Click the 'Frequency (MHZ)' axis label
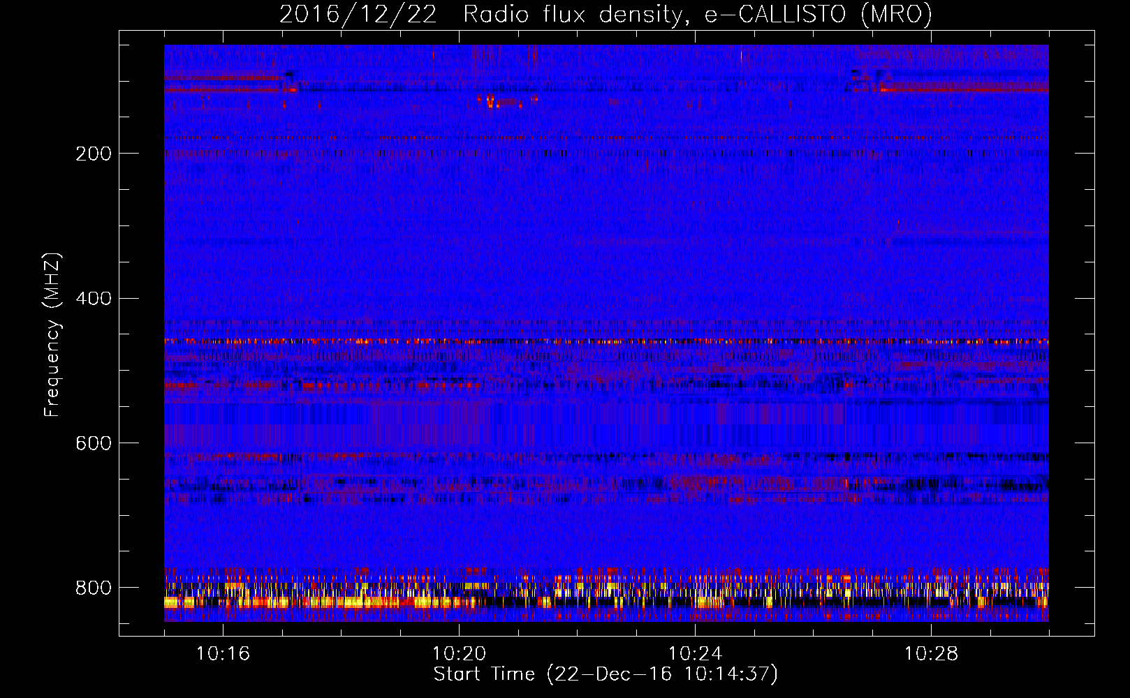 point(52,334)
